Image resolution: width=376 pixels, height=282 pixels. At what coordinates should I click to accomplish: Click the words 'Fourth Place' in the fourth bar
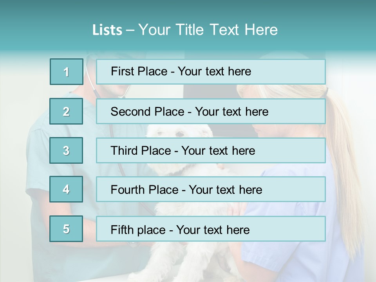tap(145, 190)
